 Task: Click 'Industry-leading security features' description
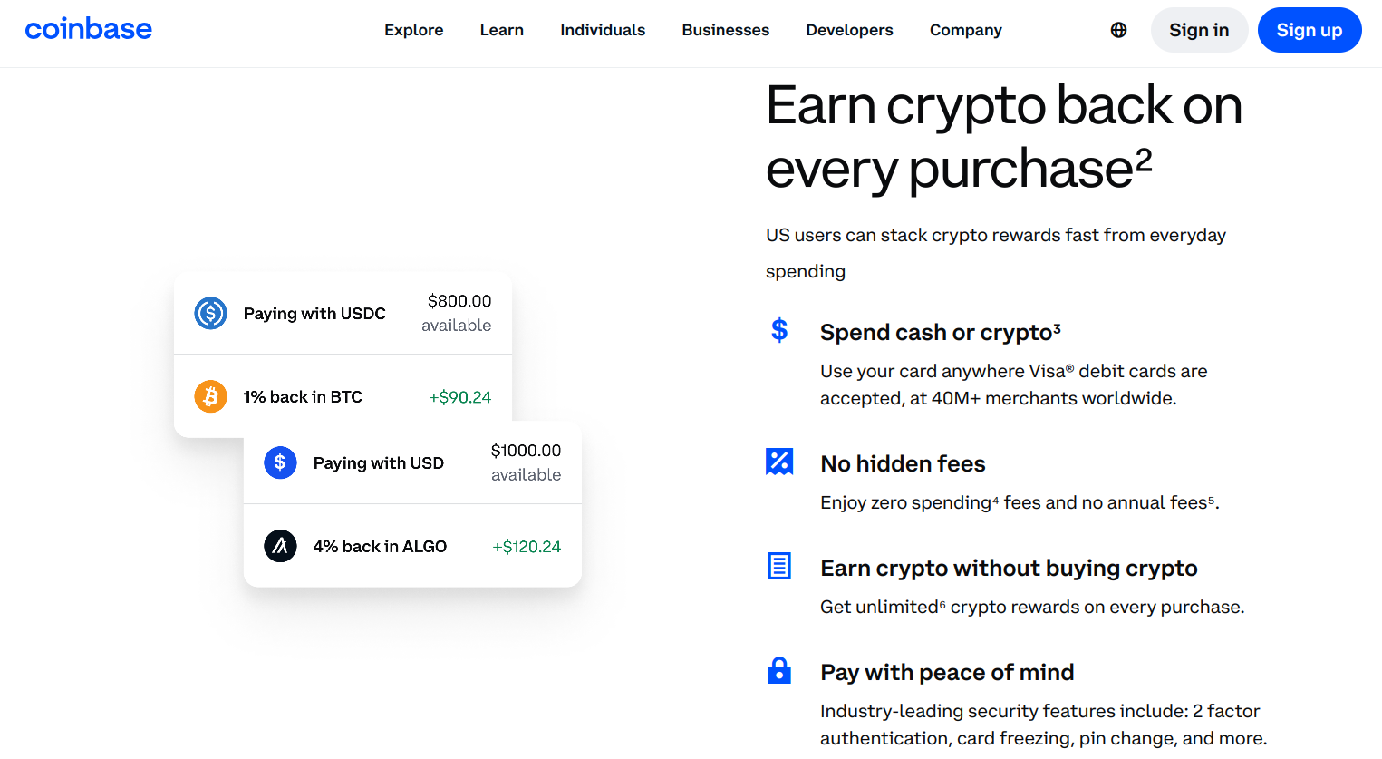1043,725
